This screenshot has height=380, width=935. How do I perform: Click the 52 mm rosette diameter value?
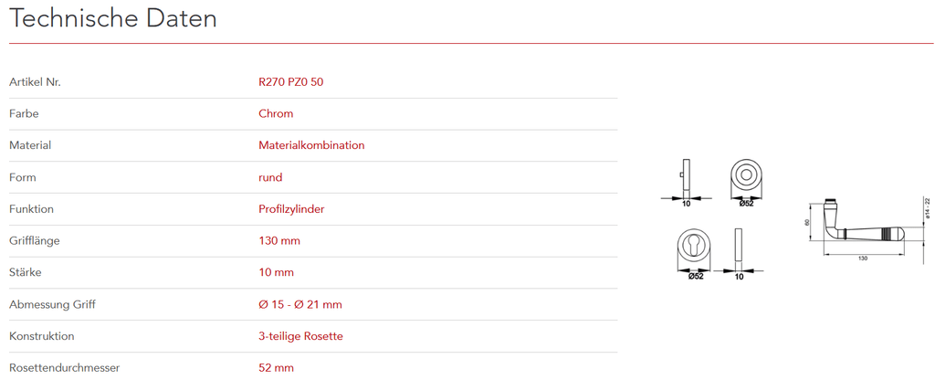point(276,368)
